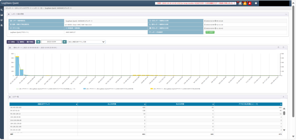The width and height of the screenshot is (296, 140).
Task: Select table row 54.154.19.130
Action: click(x=146, y=130)
